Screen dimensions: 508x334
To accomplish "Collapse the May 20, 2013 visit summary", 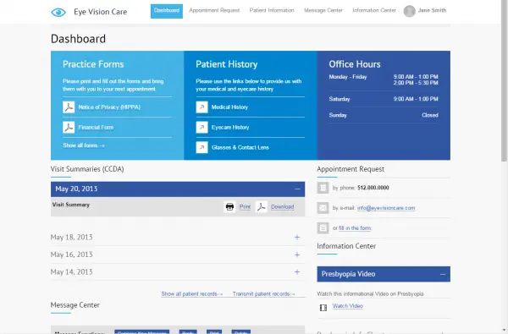I will pos(297,189).
